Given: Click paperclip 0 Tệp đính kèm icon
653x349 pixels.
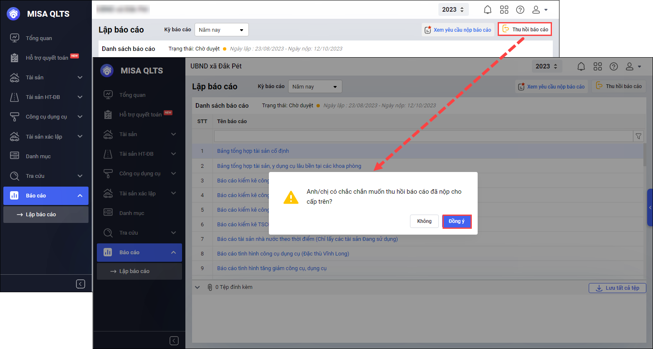Looking at the screenshot, I should [210, 287].
